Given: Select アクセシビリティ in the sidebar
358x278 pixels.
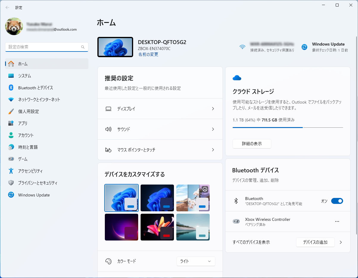Looking at the screenshot, I should (x=30, y=171).
